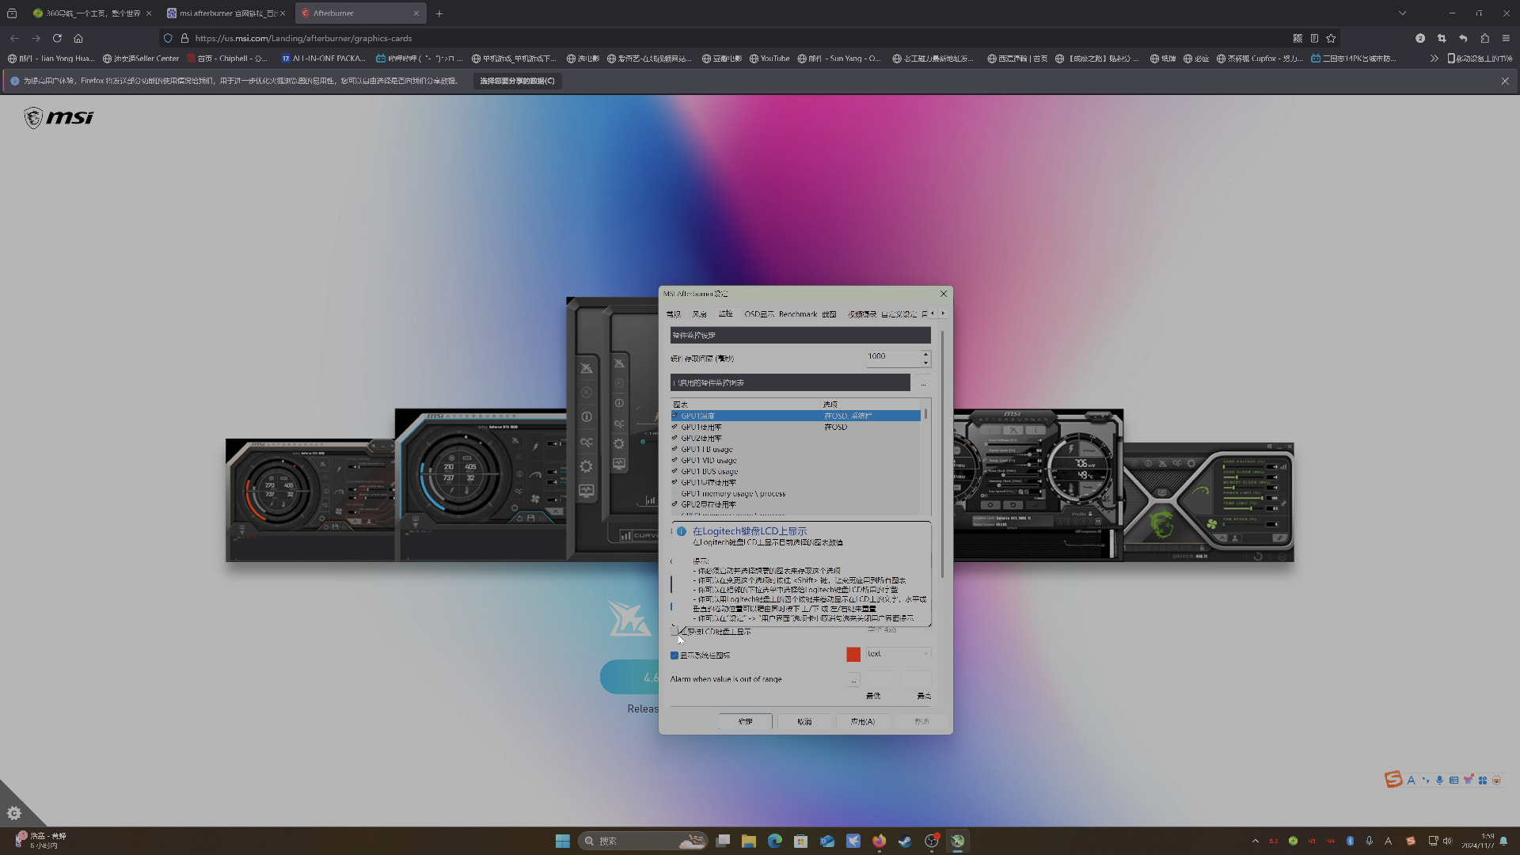This screenshot has height=855, width=1520.
Task: Open the Sogou toolbox grid icon
Action: coord(1483,780)
